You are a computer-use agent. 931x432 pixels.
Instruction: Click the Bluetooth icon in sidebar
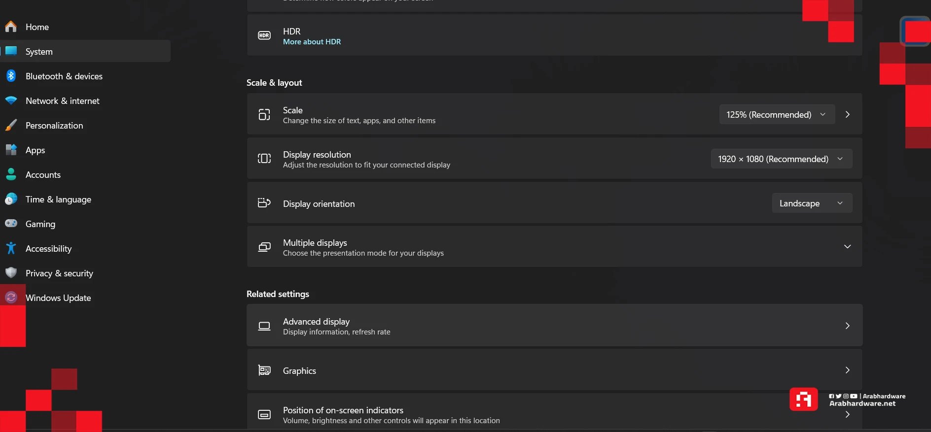[11, 76]
